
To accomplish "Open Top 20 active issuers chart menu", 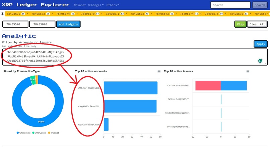I will pyautogui.click(x=248, y=71).
